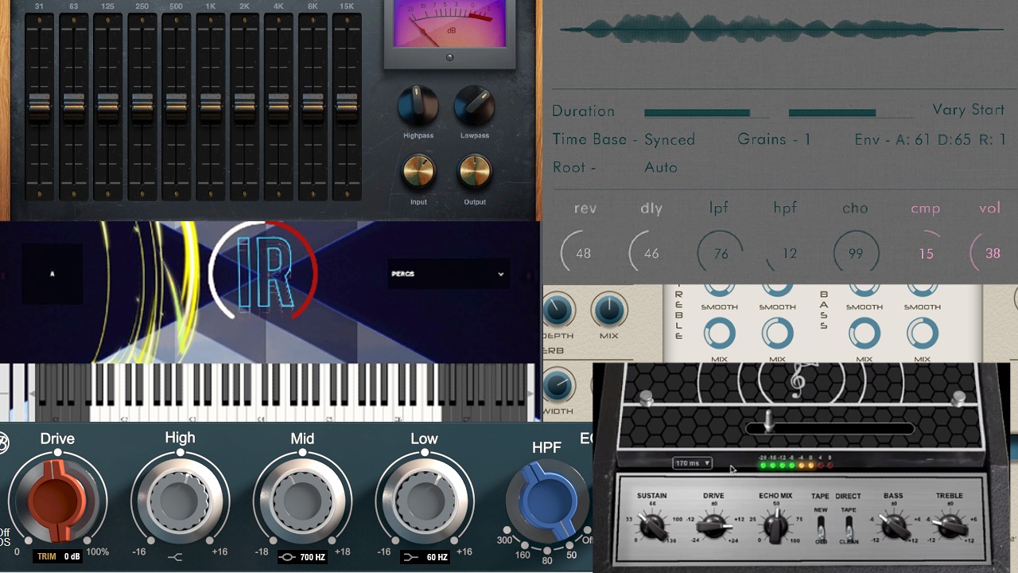Viewport: 1018px width, 573px height.
Task: Click the high shelf filter icon under High
Action: tap(176, 557)
